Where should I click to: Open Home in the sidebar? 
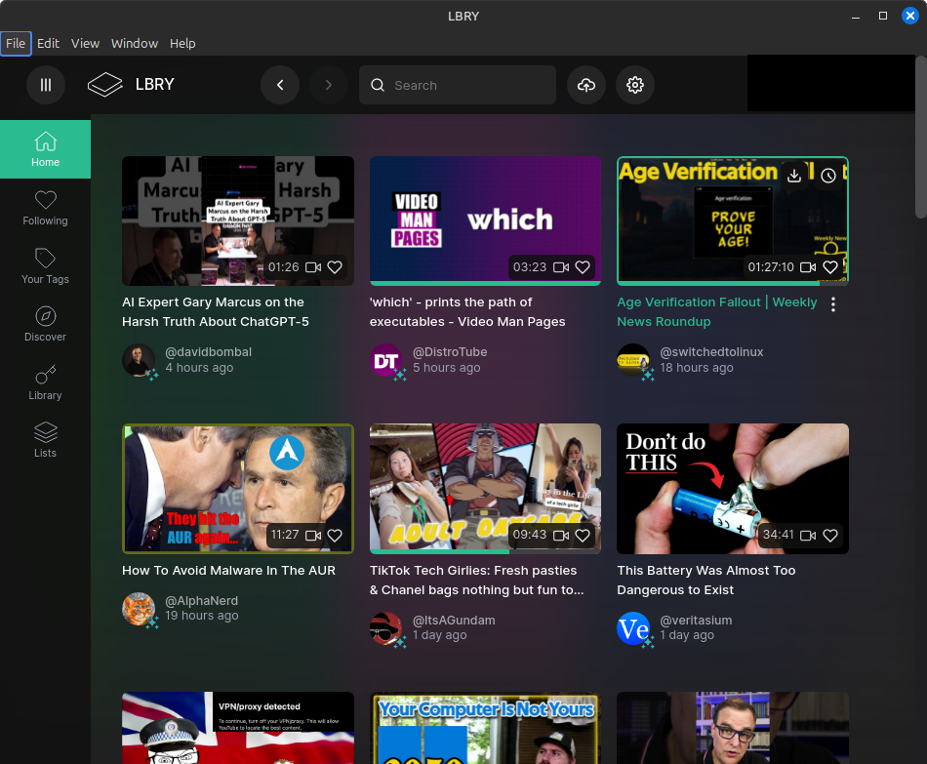coord(46,149)
